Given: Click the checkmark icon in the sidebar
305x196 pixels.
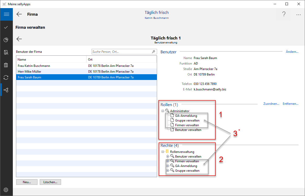Looking at the screenshot, I should click(6, 27).
